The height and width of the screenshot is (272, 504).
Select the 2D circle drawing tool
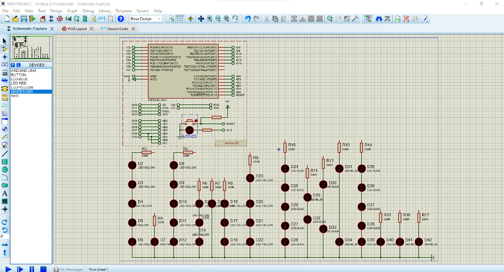(4, 170)
